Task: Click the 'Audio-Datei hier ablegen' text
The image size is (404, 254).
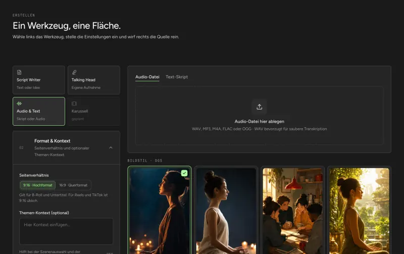Action: coord(259,121)
